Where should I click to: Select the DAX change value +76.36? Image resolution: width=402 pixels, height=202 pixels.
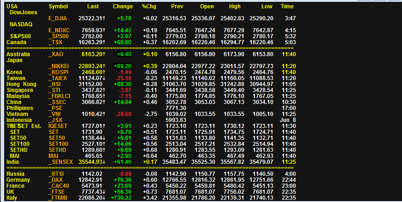123,180
